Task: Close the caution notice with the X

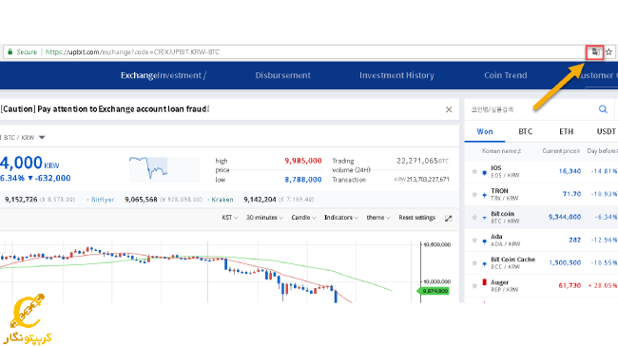Action: click(449, 109)
